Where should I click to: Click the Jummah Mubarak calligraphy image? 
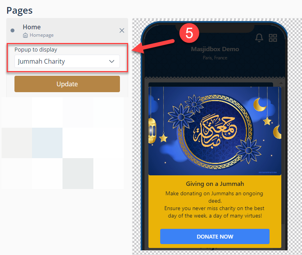pyautogui.click(x=215, y=131)
